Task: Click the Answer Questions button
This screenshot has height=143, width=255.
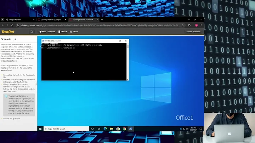Action: click(193, 32)
